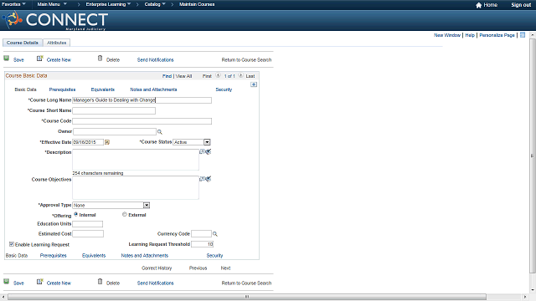Click the Home house icon

[478, 5]
